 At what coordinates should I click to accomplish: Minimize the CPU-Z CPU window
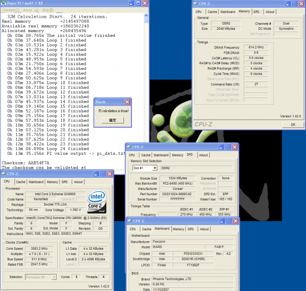[x=96, y=174]
